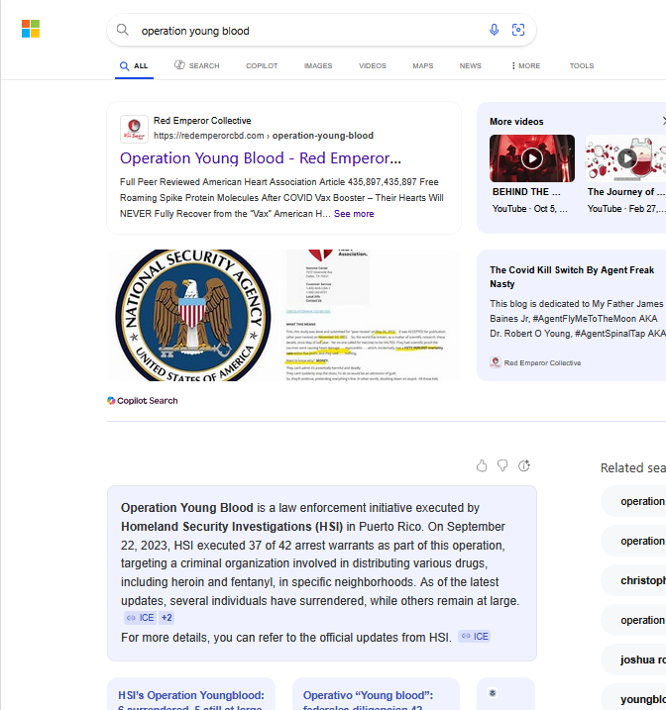
Task: Select the 'youngblo' related search
Action: point(633,699)
